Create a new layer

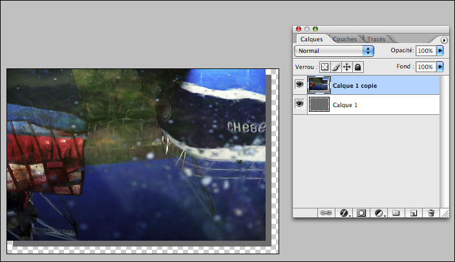tap(414, 212)
